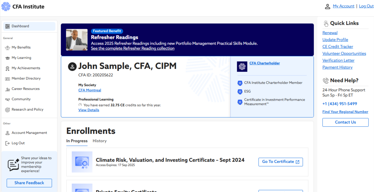Open the CFA Montreal society link
374x192 pixels.
[90, 90]
